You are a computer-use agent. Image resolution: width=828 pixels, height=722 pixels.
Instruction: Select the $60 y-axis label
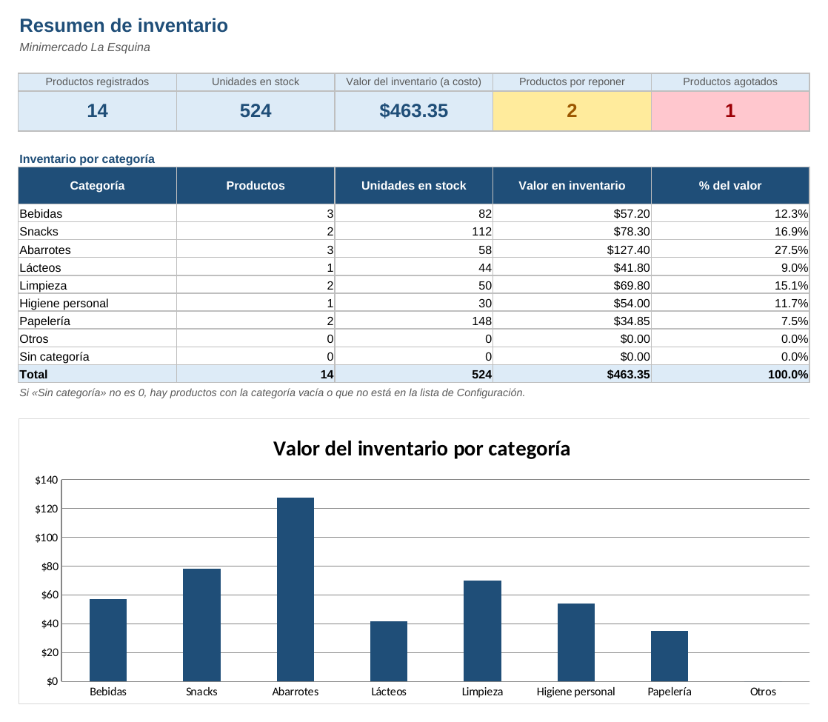click(x=50, y=595)
